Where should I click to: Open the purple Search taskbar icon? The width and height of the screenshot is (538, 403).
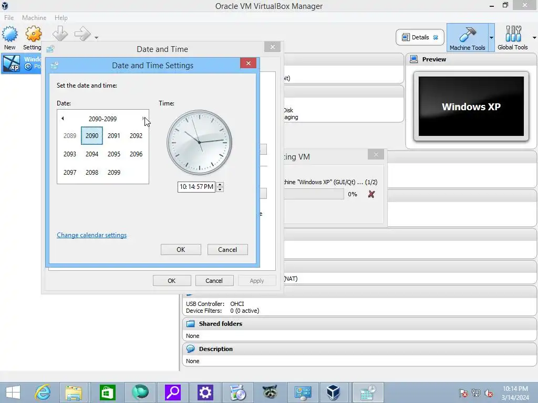pos(172,393)
